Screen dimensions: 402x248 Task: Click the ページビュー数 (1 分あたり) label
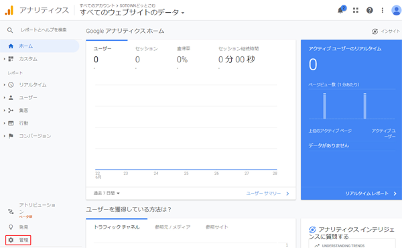[x=334, y=84]
